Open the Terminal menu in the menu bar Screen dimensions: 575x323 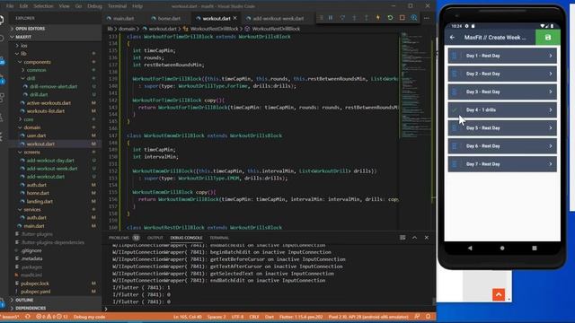pyautogui.click(x=117, y=6)
